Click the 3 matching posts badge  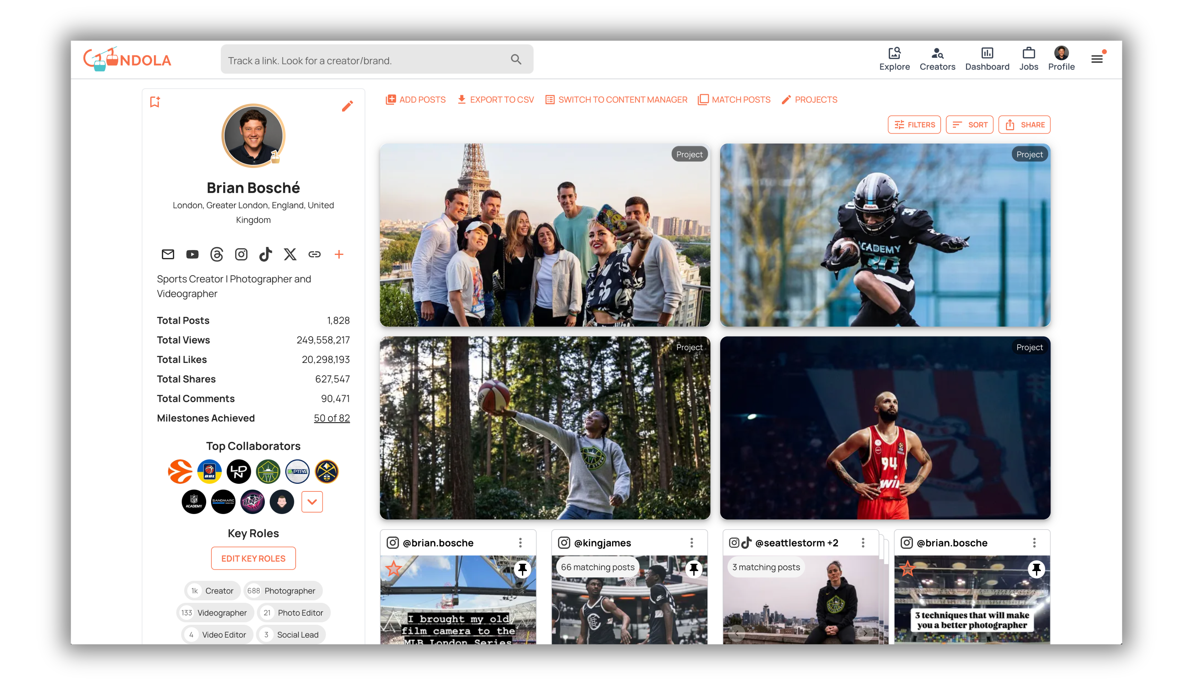(766, 567)
